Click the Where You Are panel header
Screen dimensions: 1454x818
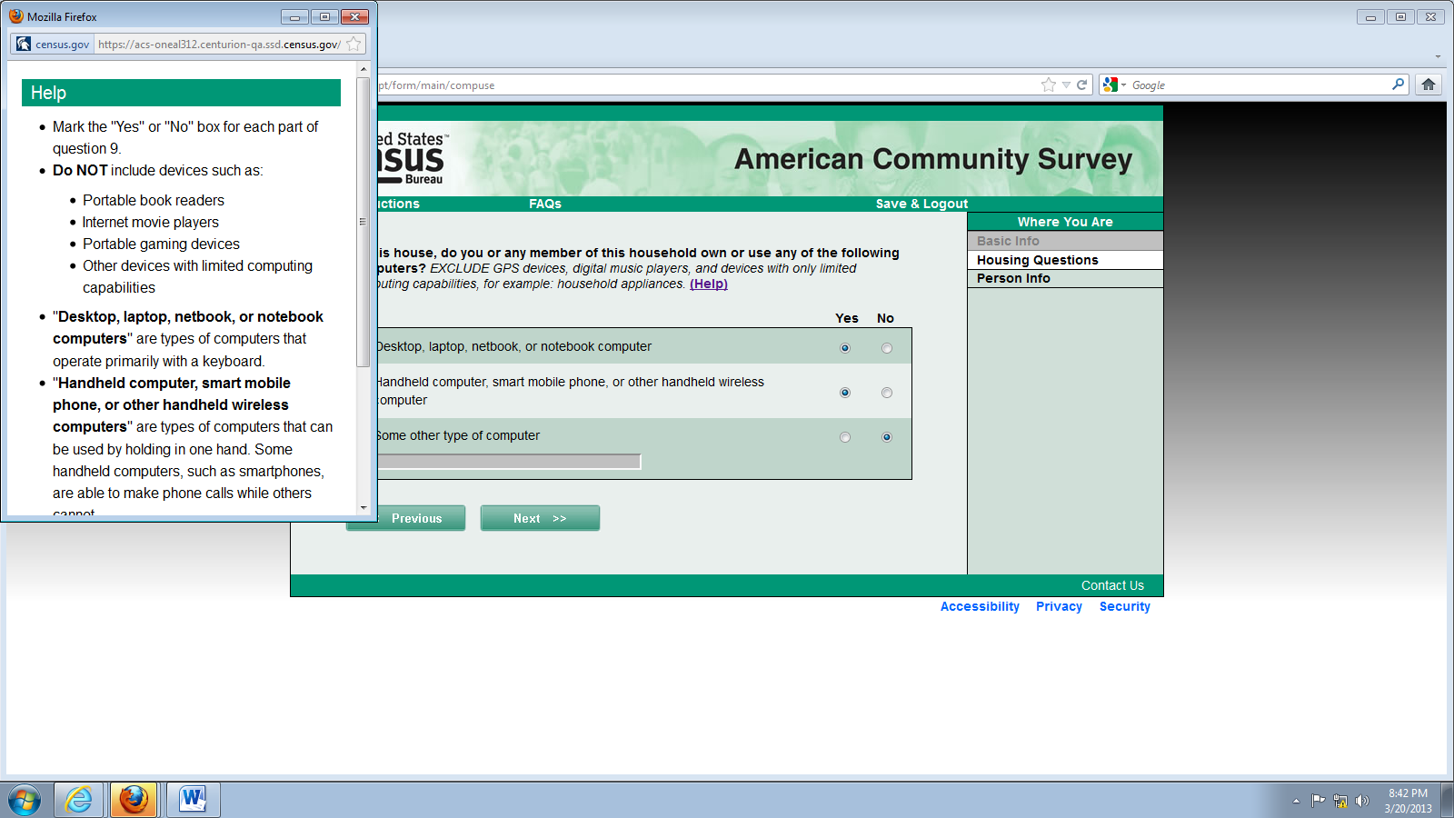click(x=1065, y=222)
